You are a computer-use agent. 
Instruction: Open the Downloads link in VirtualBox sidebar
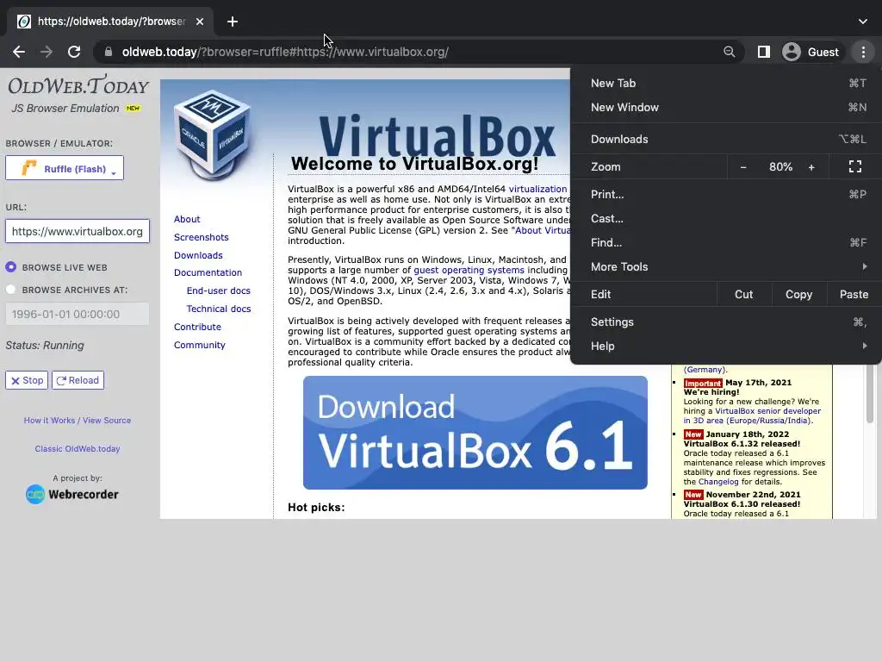[x=198, y=255]
